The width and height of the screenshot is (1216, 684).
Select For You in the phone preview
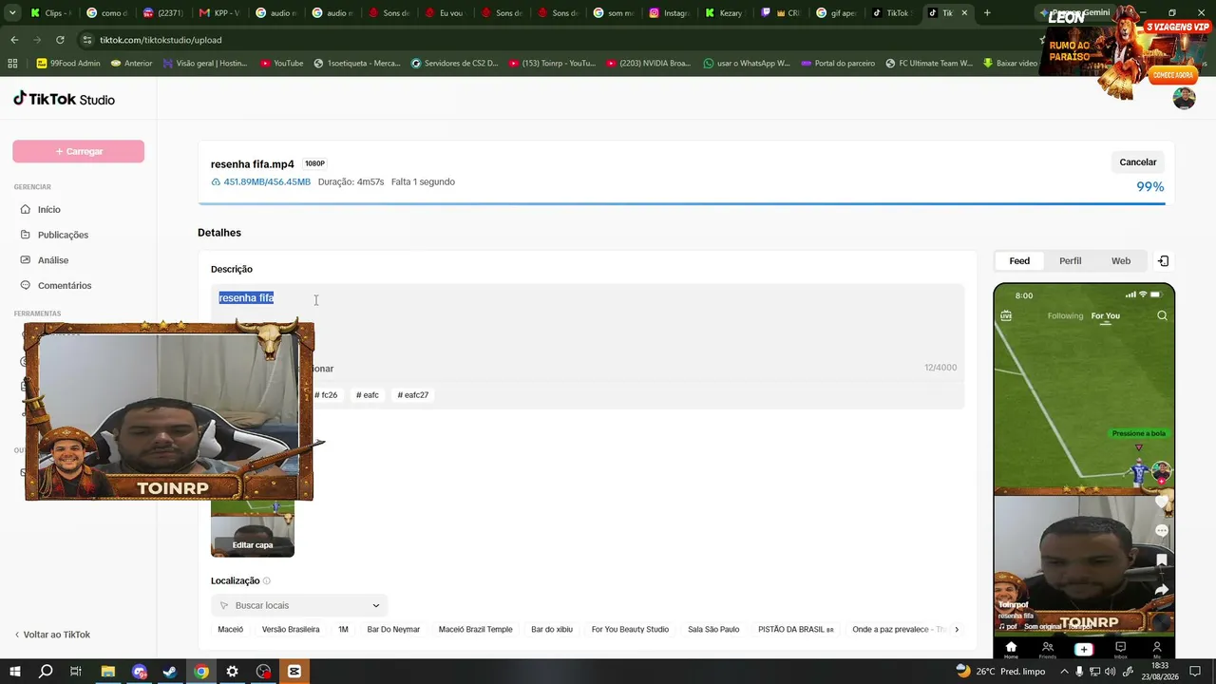1105,316
